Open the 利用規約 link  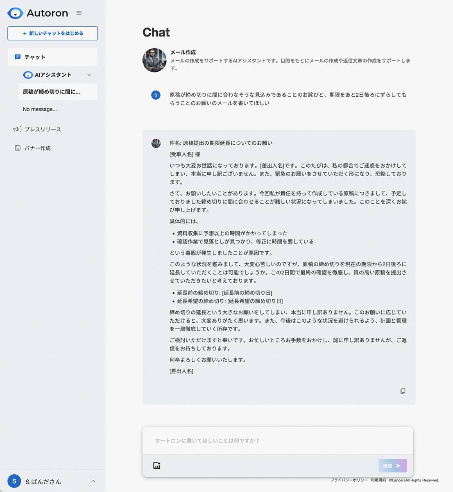(x=378, y=480)
